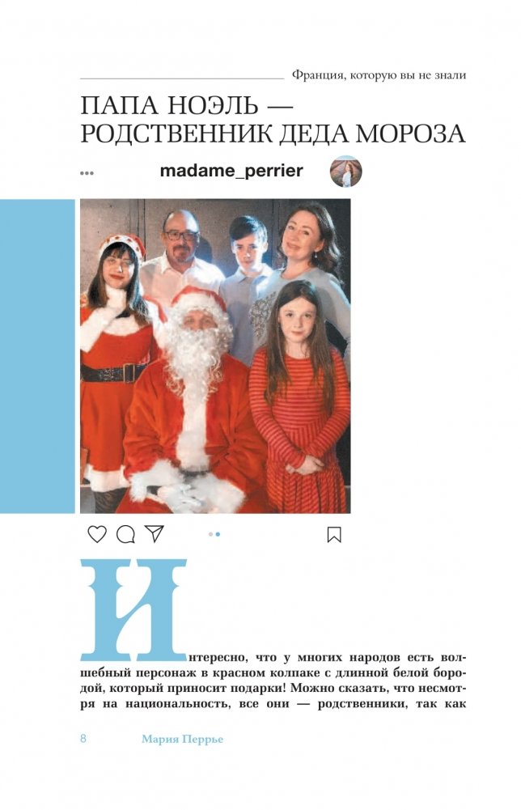This screenshot has height=810, width=521.
Task: Select the grey first carousel dot
Action: point(211,534)
